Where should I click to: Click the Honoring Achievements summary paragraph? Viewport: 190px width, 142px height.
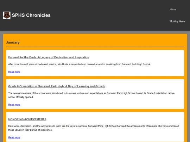[x=94, y=128]
